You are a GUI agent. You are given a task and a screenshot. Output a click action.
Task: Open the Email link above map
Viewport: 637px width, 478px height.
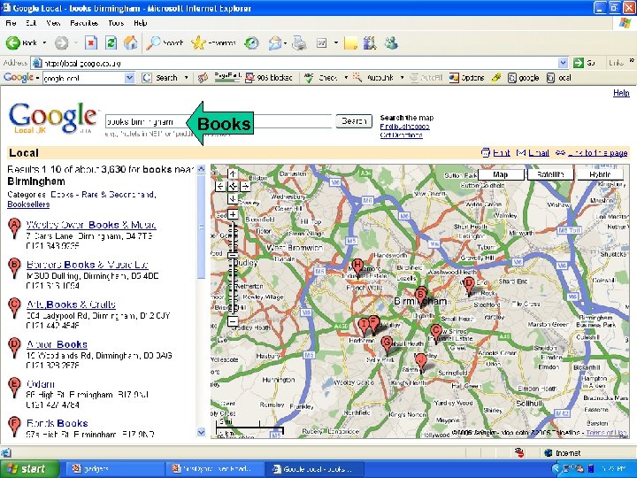(x=539, y=153)
